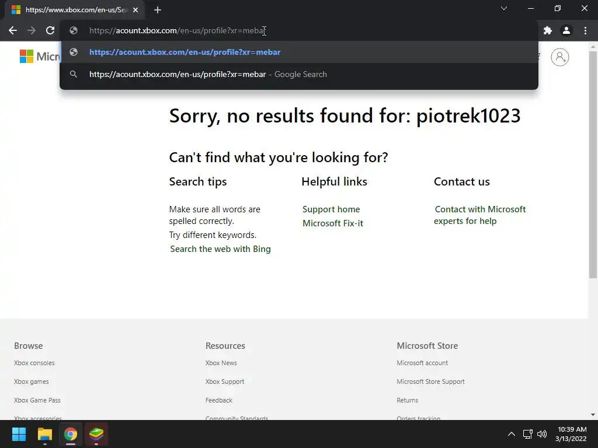Open the Chrome extensions puzzle icon
Screen dimensions: 598x448
pyautogui.click(x=548, y=30)
